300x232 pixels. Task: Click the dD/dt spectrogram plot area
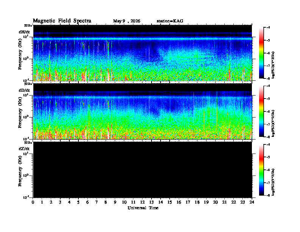[x=142, y=111]
